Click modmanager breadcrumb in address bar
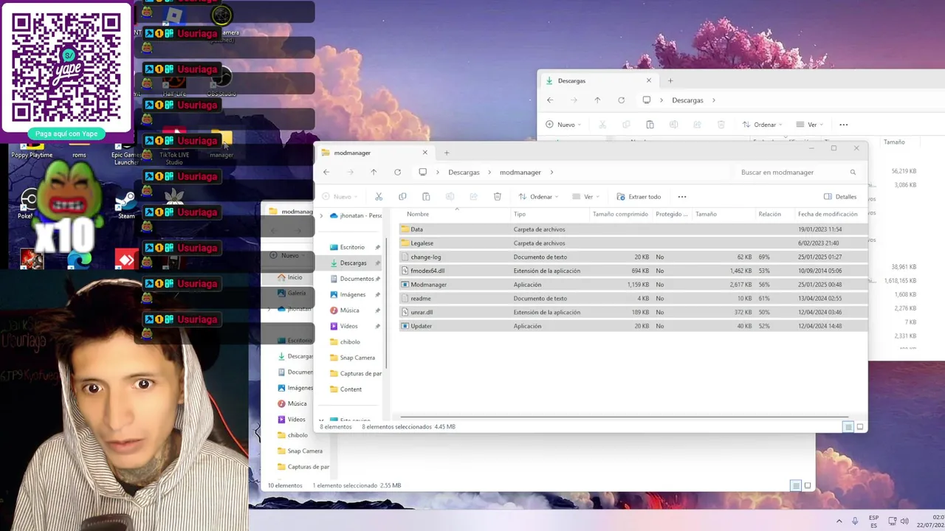 coord(520,173)
